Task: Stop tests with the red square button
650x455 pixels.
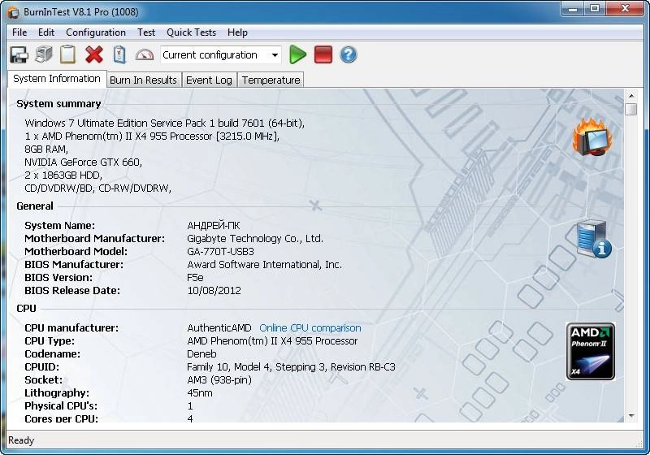Action: pos(323,54)
